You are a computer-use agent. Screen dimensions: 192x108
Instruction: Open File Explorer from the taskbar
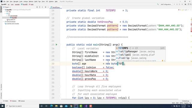(56, 106)
